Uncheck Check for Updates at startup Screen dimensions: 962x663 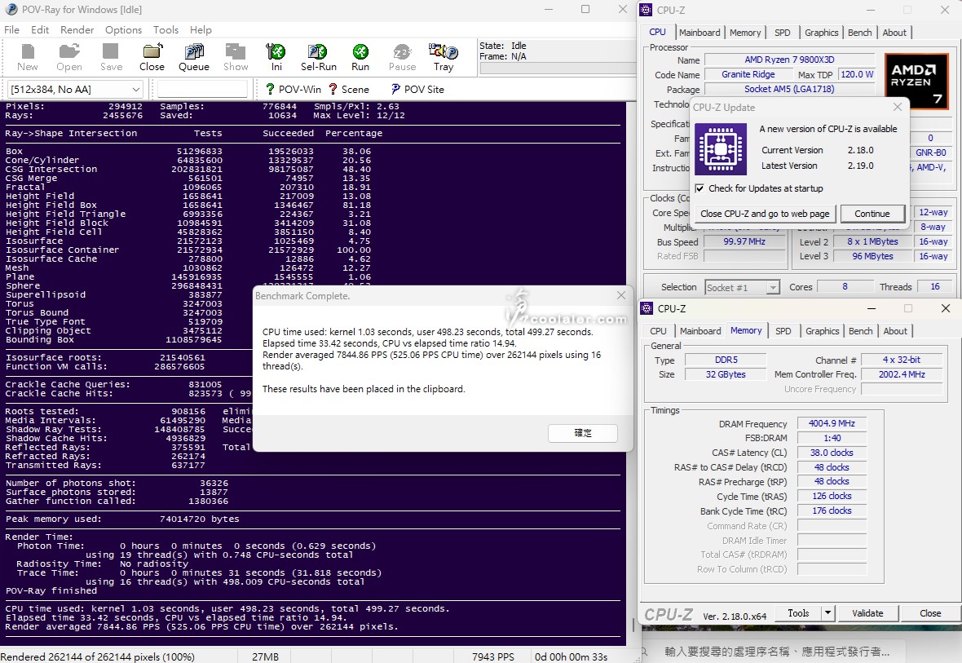tap(699, 188)
